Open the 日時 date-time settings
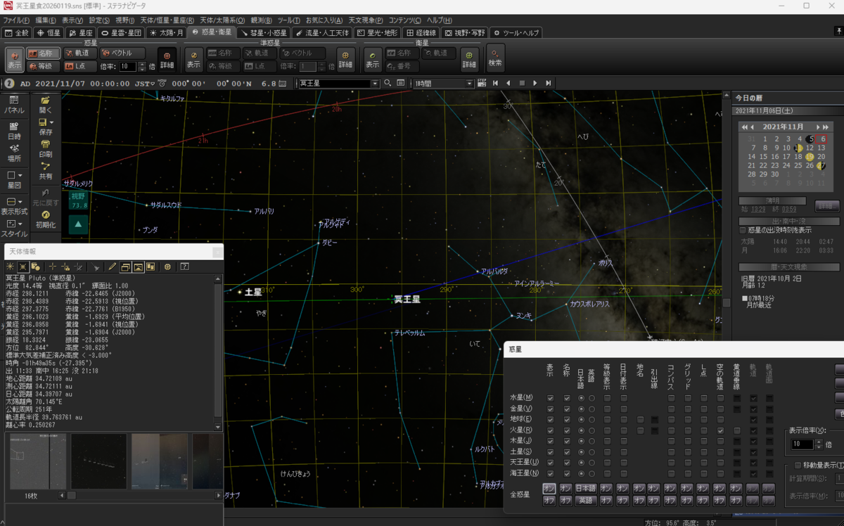 (14, 131)
